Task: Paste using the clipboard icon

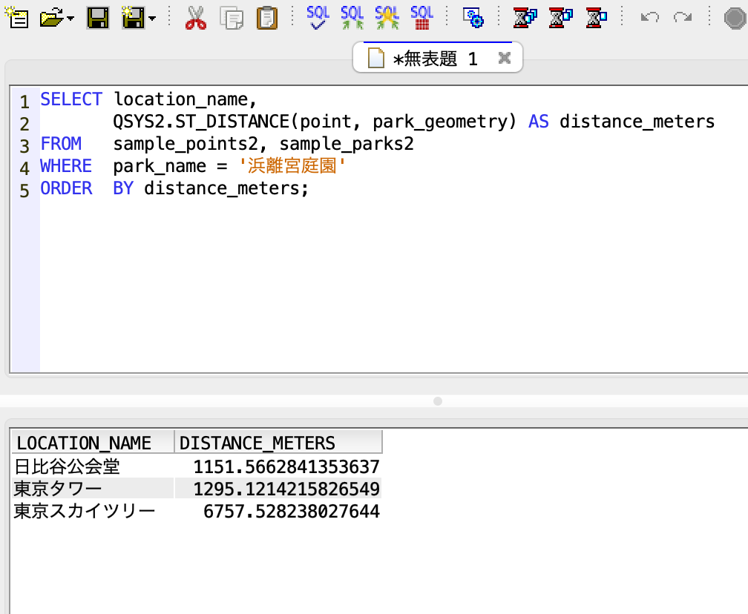Action: coord(266,16)
